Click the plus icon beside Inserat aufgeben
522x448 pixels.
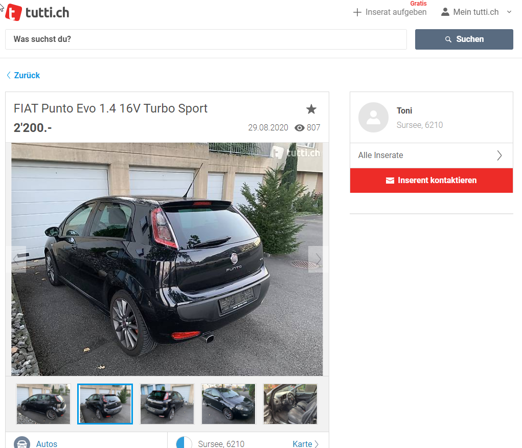(x=357, y=12)
